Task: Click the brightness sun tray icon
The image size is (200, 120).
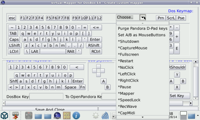Action: 96,116
